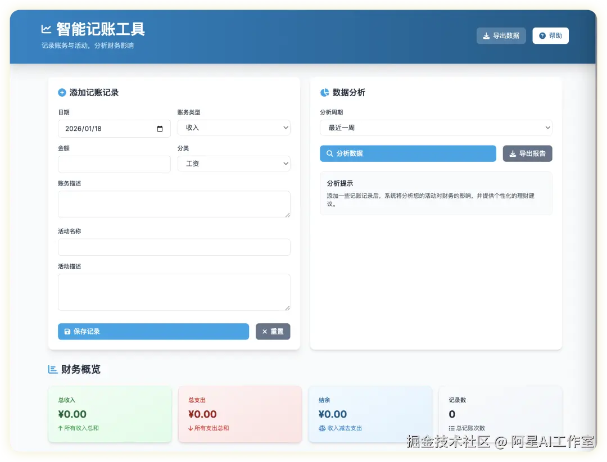This screenshot has width=607, height=462.
Task: Open the 分析周期 dropdown showing 最近一周
Action: (x=436, y=128)
